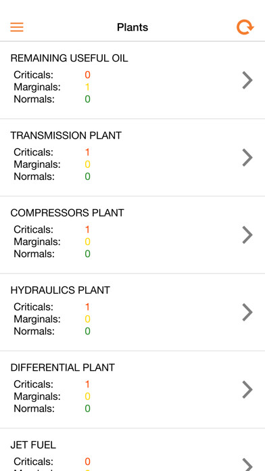Select the DIFFERENTIAL PLANT title

pyautogui.click(x=63, y=367)
